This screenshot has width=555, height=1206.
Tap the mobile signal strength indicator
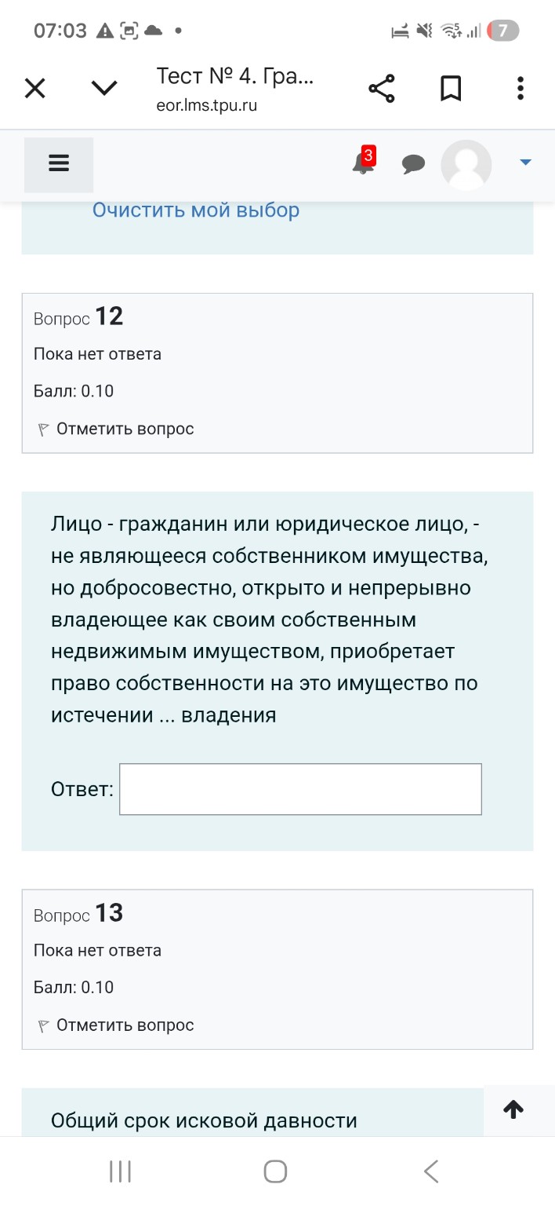(x=476, y=30)
